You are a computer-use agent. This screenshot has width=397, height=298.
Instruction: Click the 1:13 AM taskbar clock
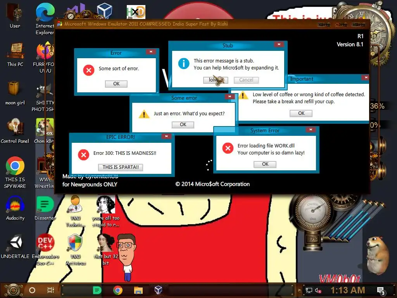[x=348, y=290]
